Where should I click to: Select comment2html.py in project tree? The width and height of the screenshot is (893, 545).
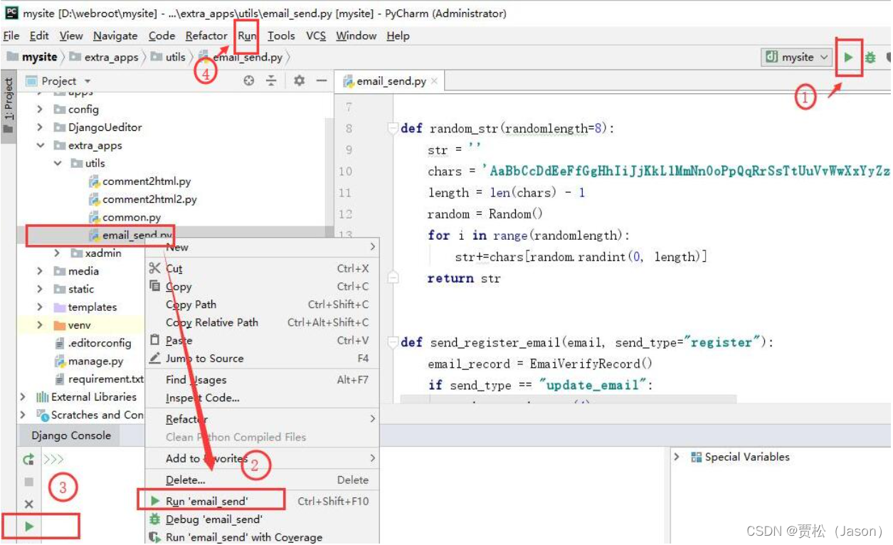139,181
